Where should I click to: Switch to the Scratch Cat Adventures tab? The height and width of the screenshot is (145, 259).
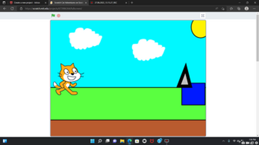(x=68, y=3)
